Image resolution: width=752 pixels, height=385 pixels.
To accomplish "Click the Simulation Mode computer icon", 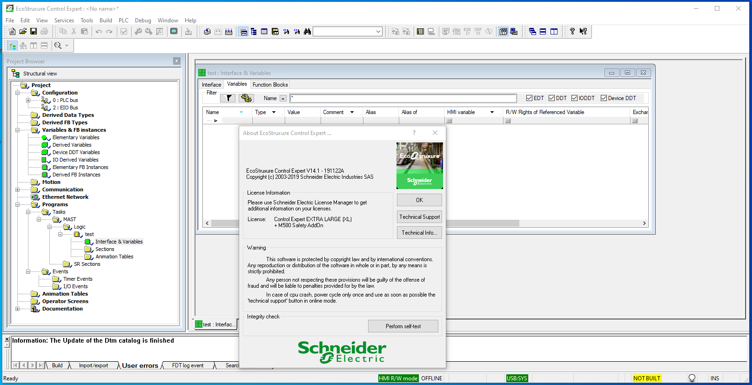I will [x=514, y=31].
